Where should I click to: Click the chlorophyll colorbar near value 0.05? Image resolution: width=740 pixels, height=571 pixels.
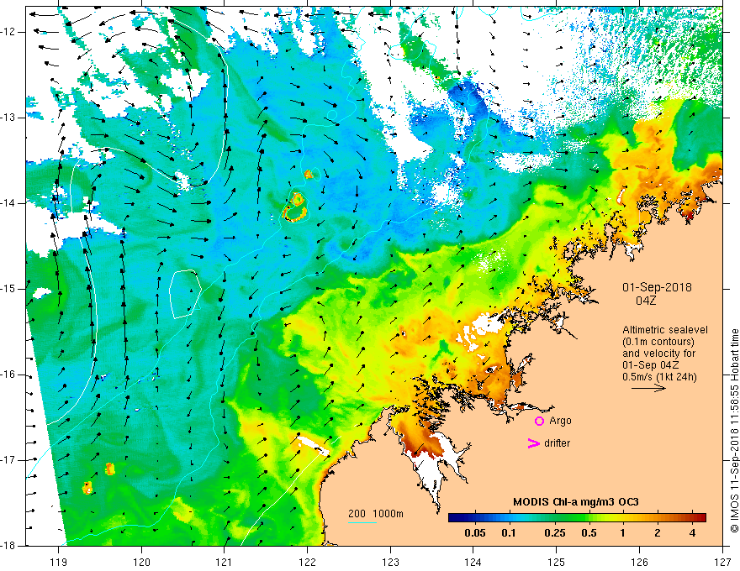point(475,518)
